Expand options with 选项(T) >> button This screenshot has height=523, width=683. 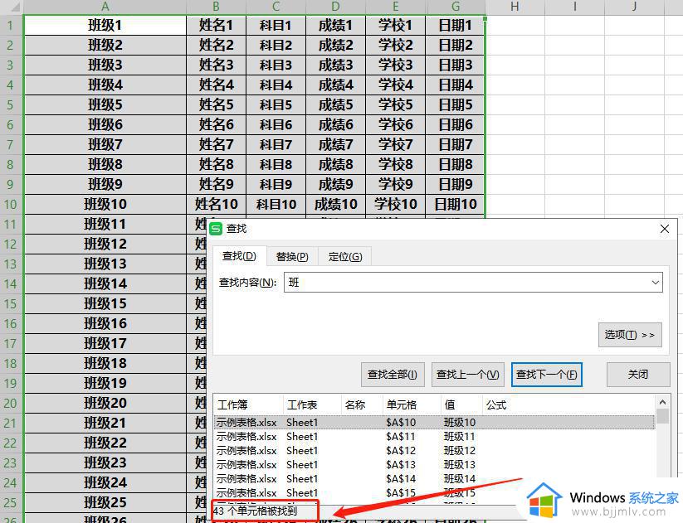630,335
